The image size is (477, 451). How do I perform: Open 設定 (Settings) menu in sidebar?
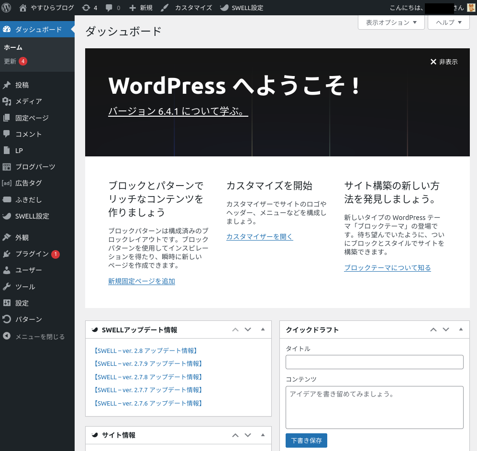[x=22, y=303]
